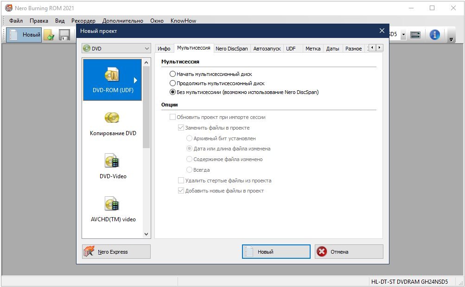The image size is (465, 287).
Task: Click the Save floppy disk icon
Action: 64,35
